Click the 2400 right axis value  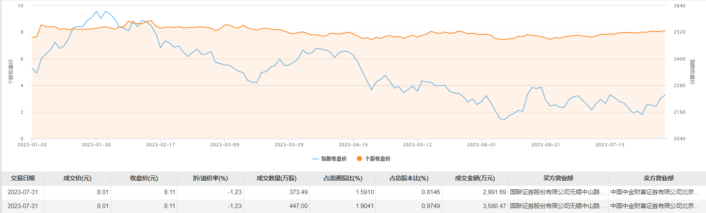679,59
